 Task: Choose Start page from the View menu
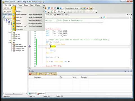point(28,29)
